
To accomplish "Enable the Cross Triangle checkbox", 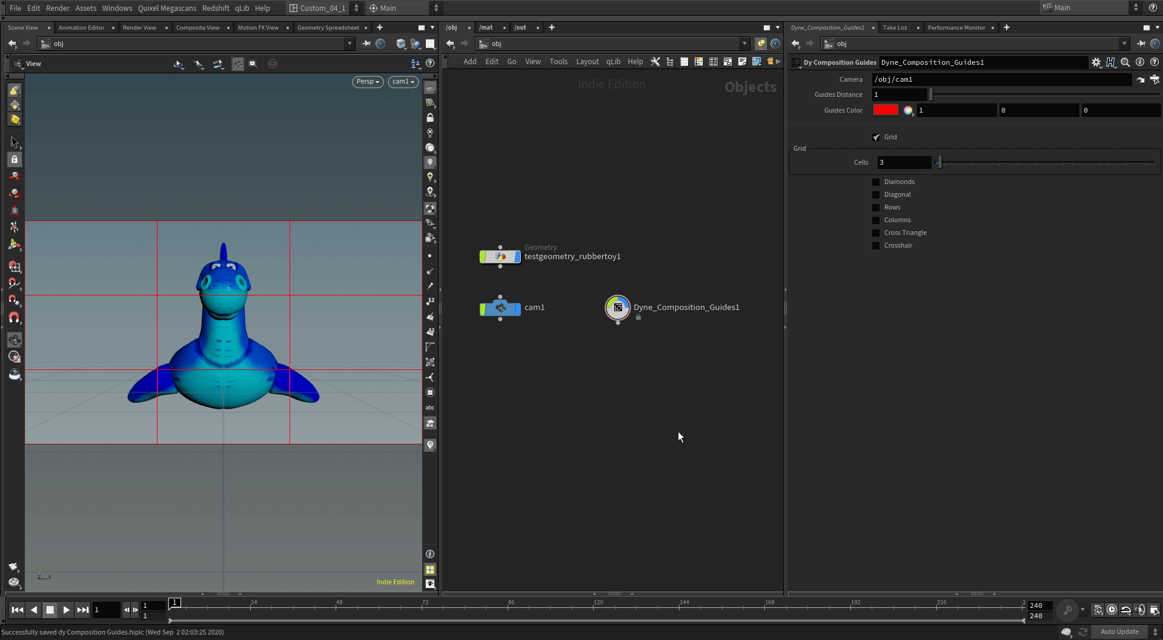I will (876, 233).
